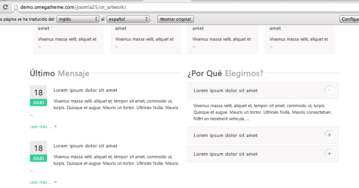Click first accordion header Lorem ipsum dolor sit amet
This screenshot has height=188, width=359.
click(x=263, y=90)
